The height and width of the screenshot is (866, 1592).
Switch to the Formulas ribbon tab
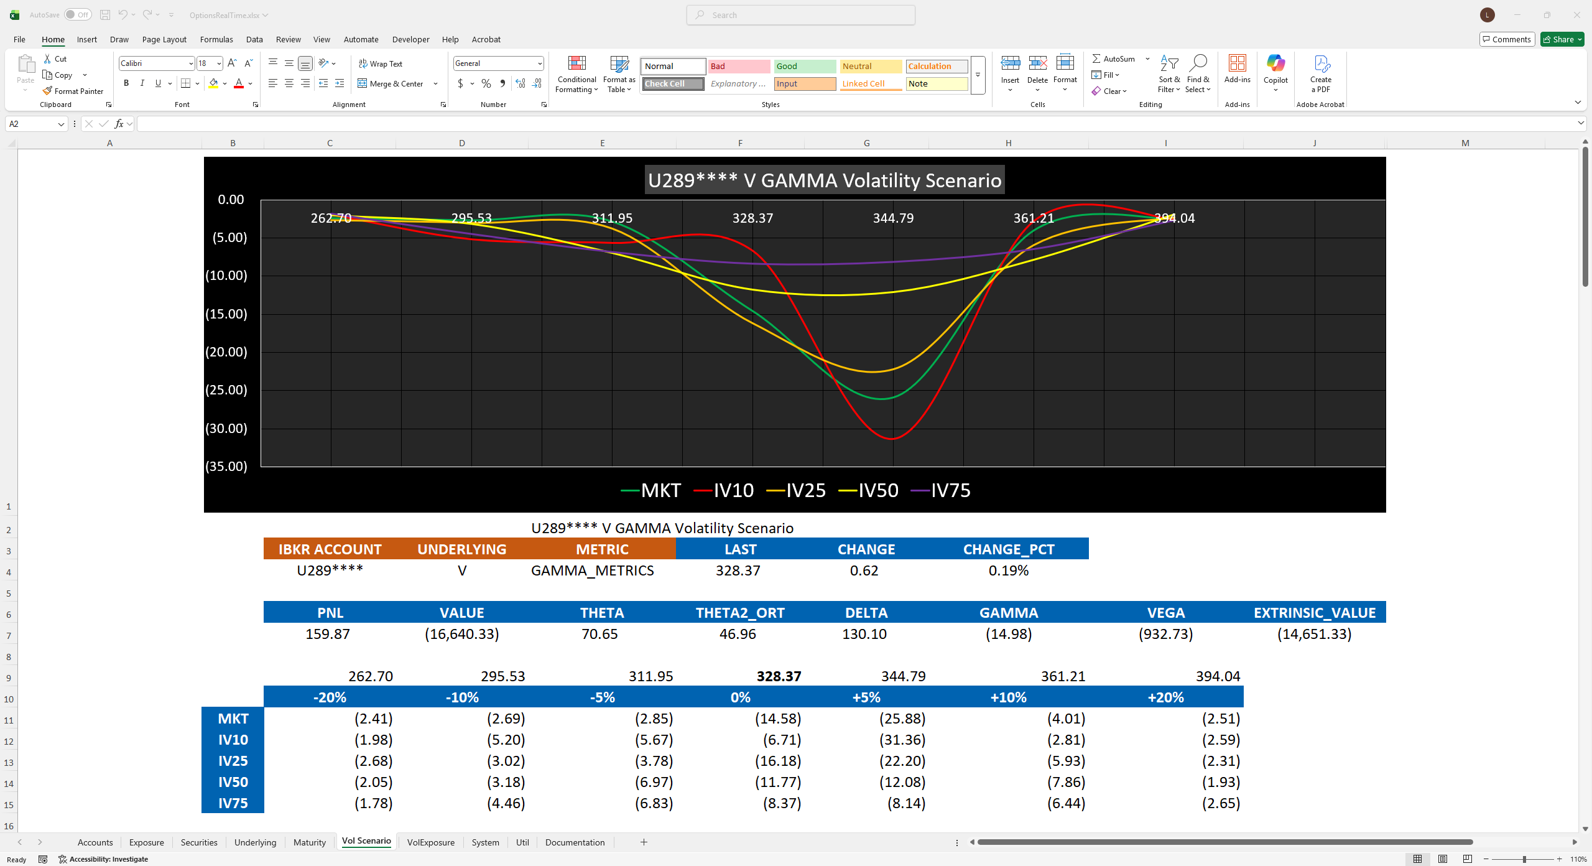(x=216, y=39)
